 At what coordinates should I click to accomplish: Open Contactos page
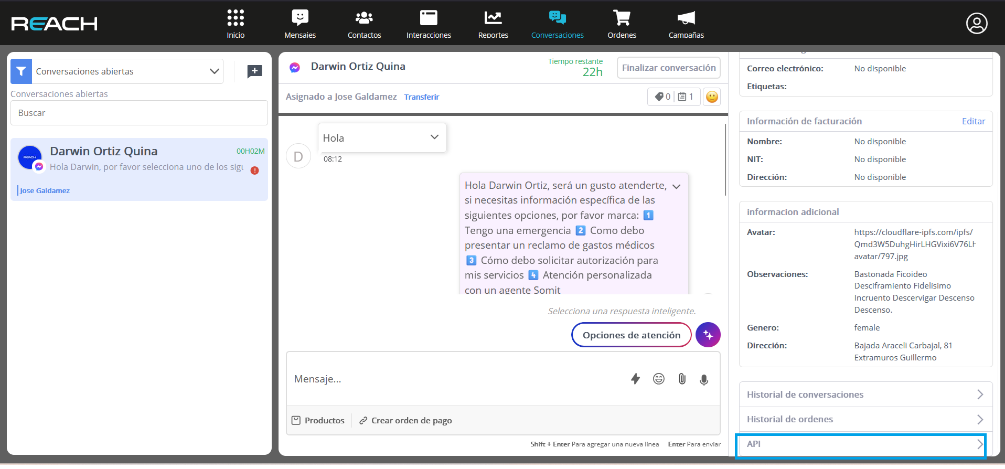(364, 24)
